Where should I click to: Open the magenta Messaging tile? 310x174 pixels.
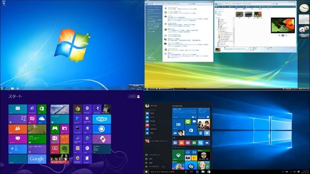(17, 139)
